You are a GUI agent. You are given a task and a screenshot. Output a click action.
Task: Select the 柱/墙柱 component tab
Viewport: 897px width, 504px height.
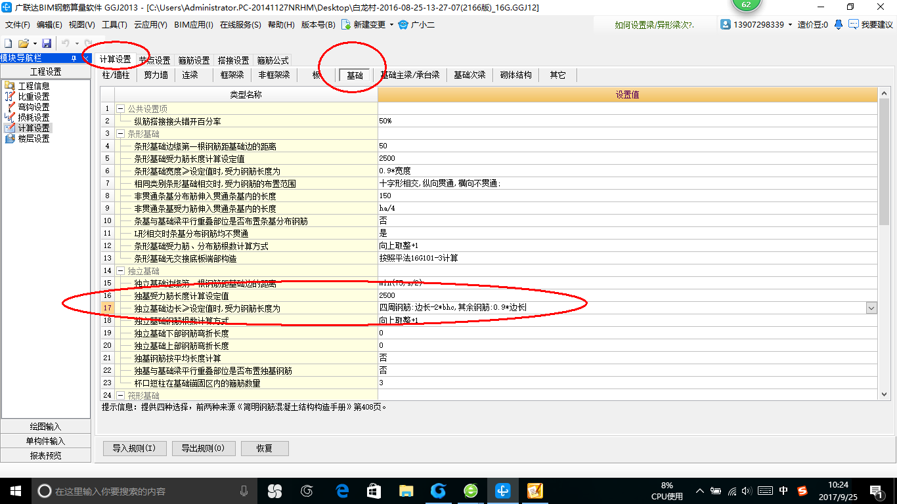click(x=116, y=75)
